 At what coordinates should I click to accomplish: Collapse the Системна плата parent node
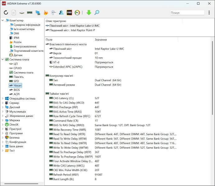(2, 60)
